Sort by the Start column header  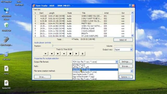click(42, 13)
